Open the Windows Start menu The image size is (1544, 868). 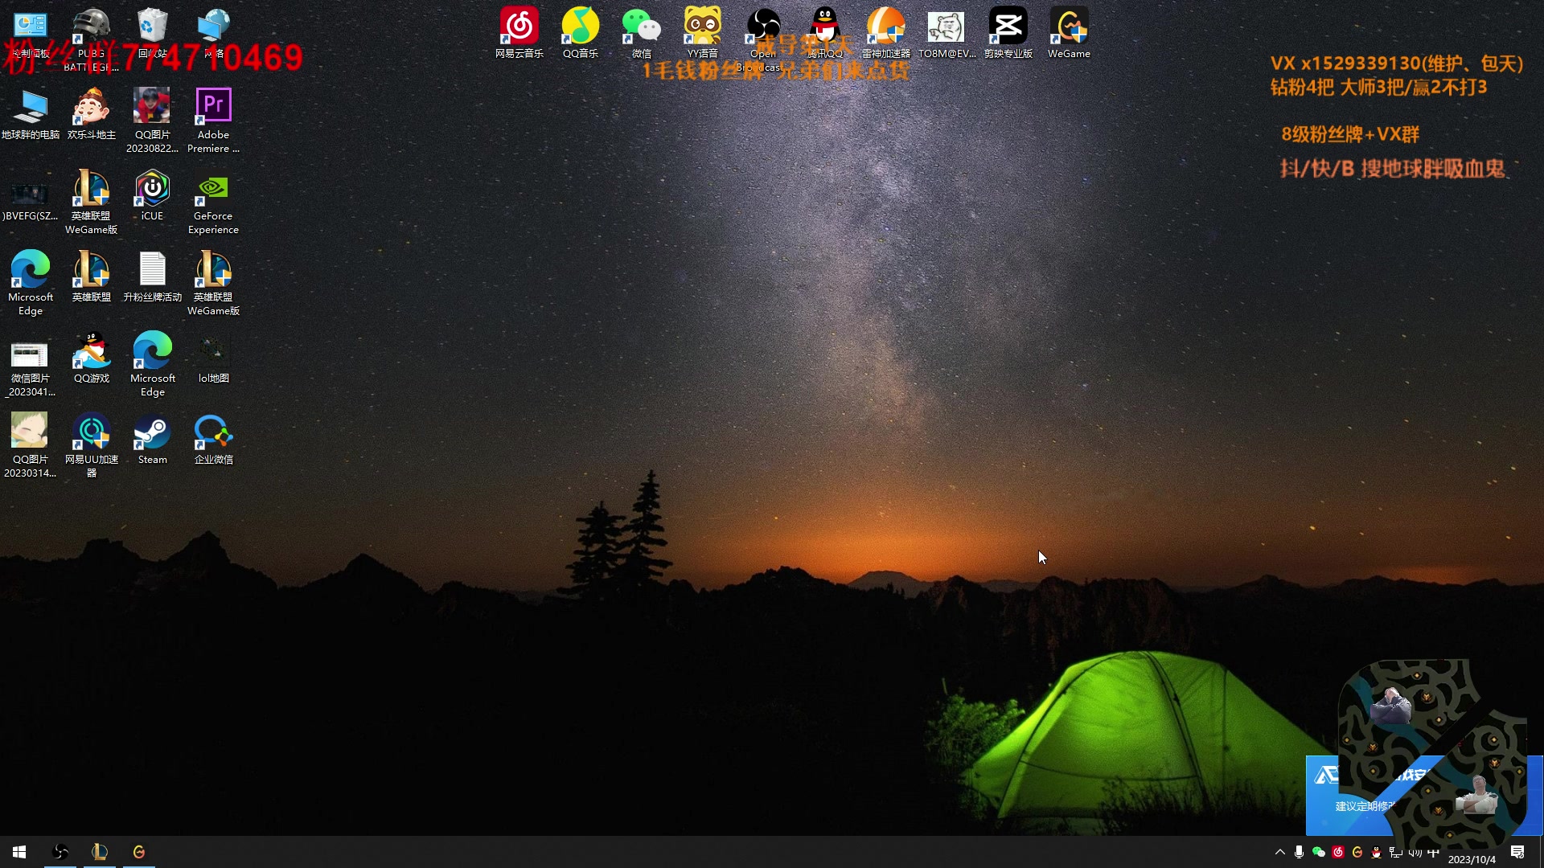click(19, 852)
